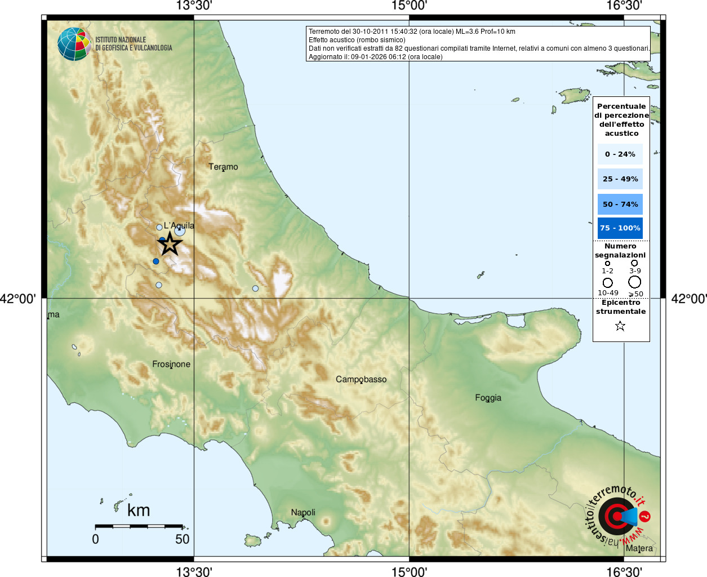The image size is (707, 577).
Task: Click the legend circle for ≥50 reports
Action: [635, 282]
